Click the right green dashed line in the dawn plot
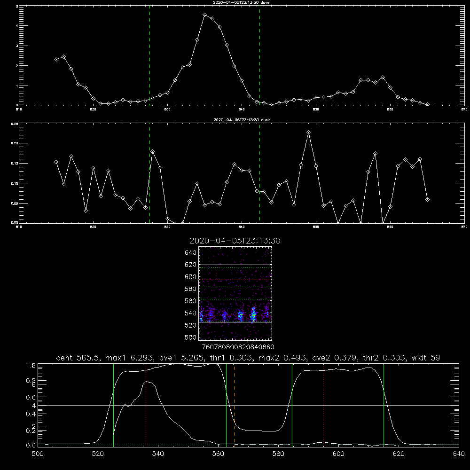This screenshot has height=470, width=470. [259, 55]
